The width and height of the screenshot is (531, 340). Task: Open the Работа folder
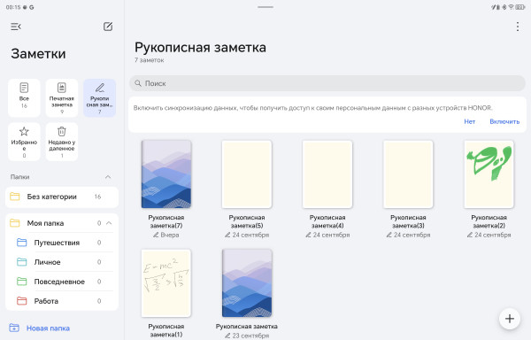point(62,301)
